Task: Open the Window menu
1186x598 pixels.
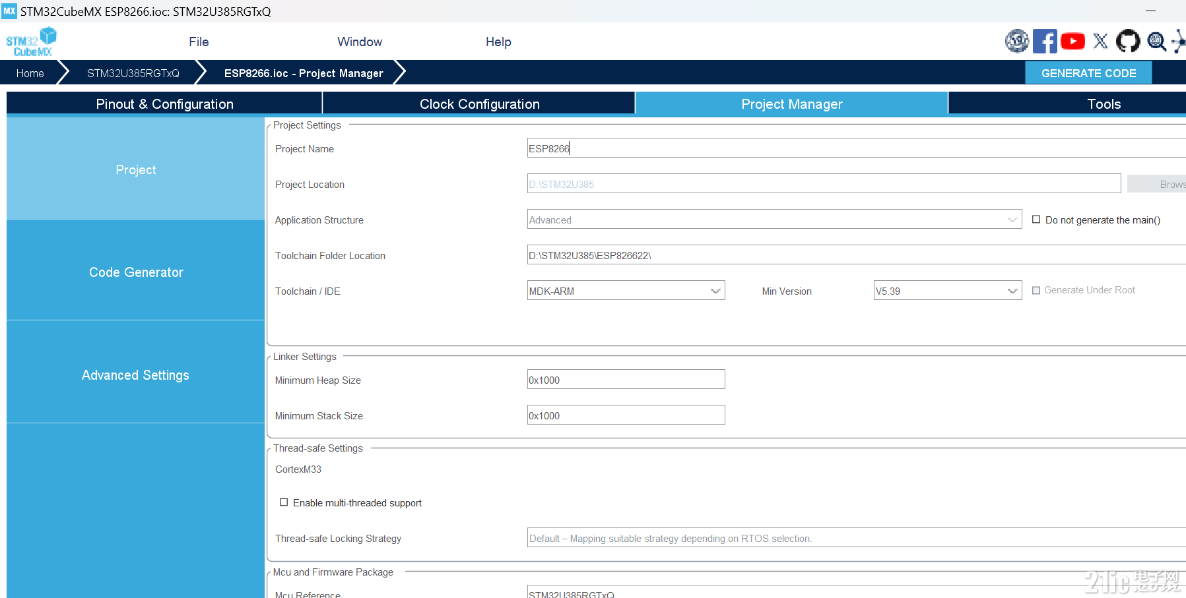Action: (x=360, y=42)
